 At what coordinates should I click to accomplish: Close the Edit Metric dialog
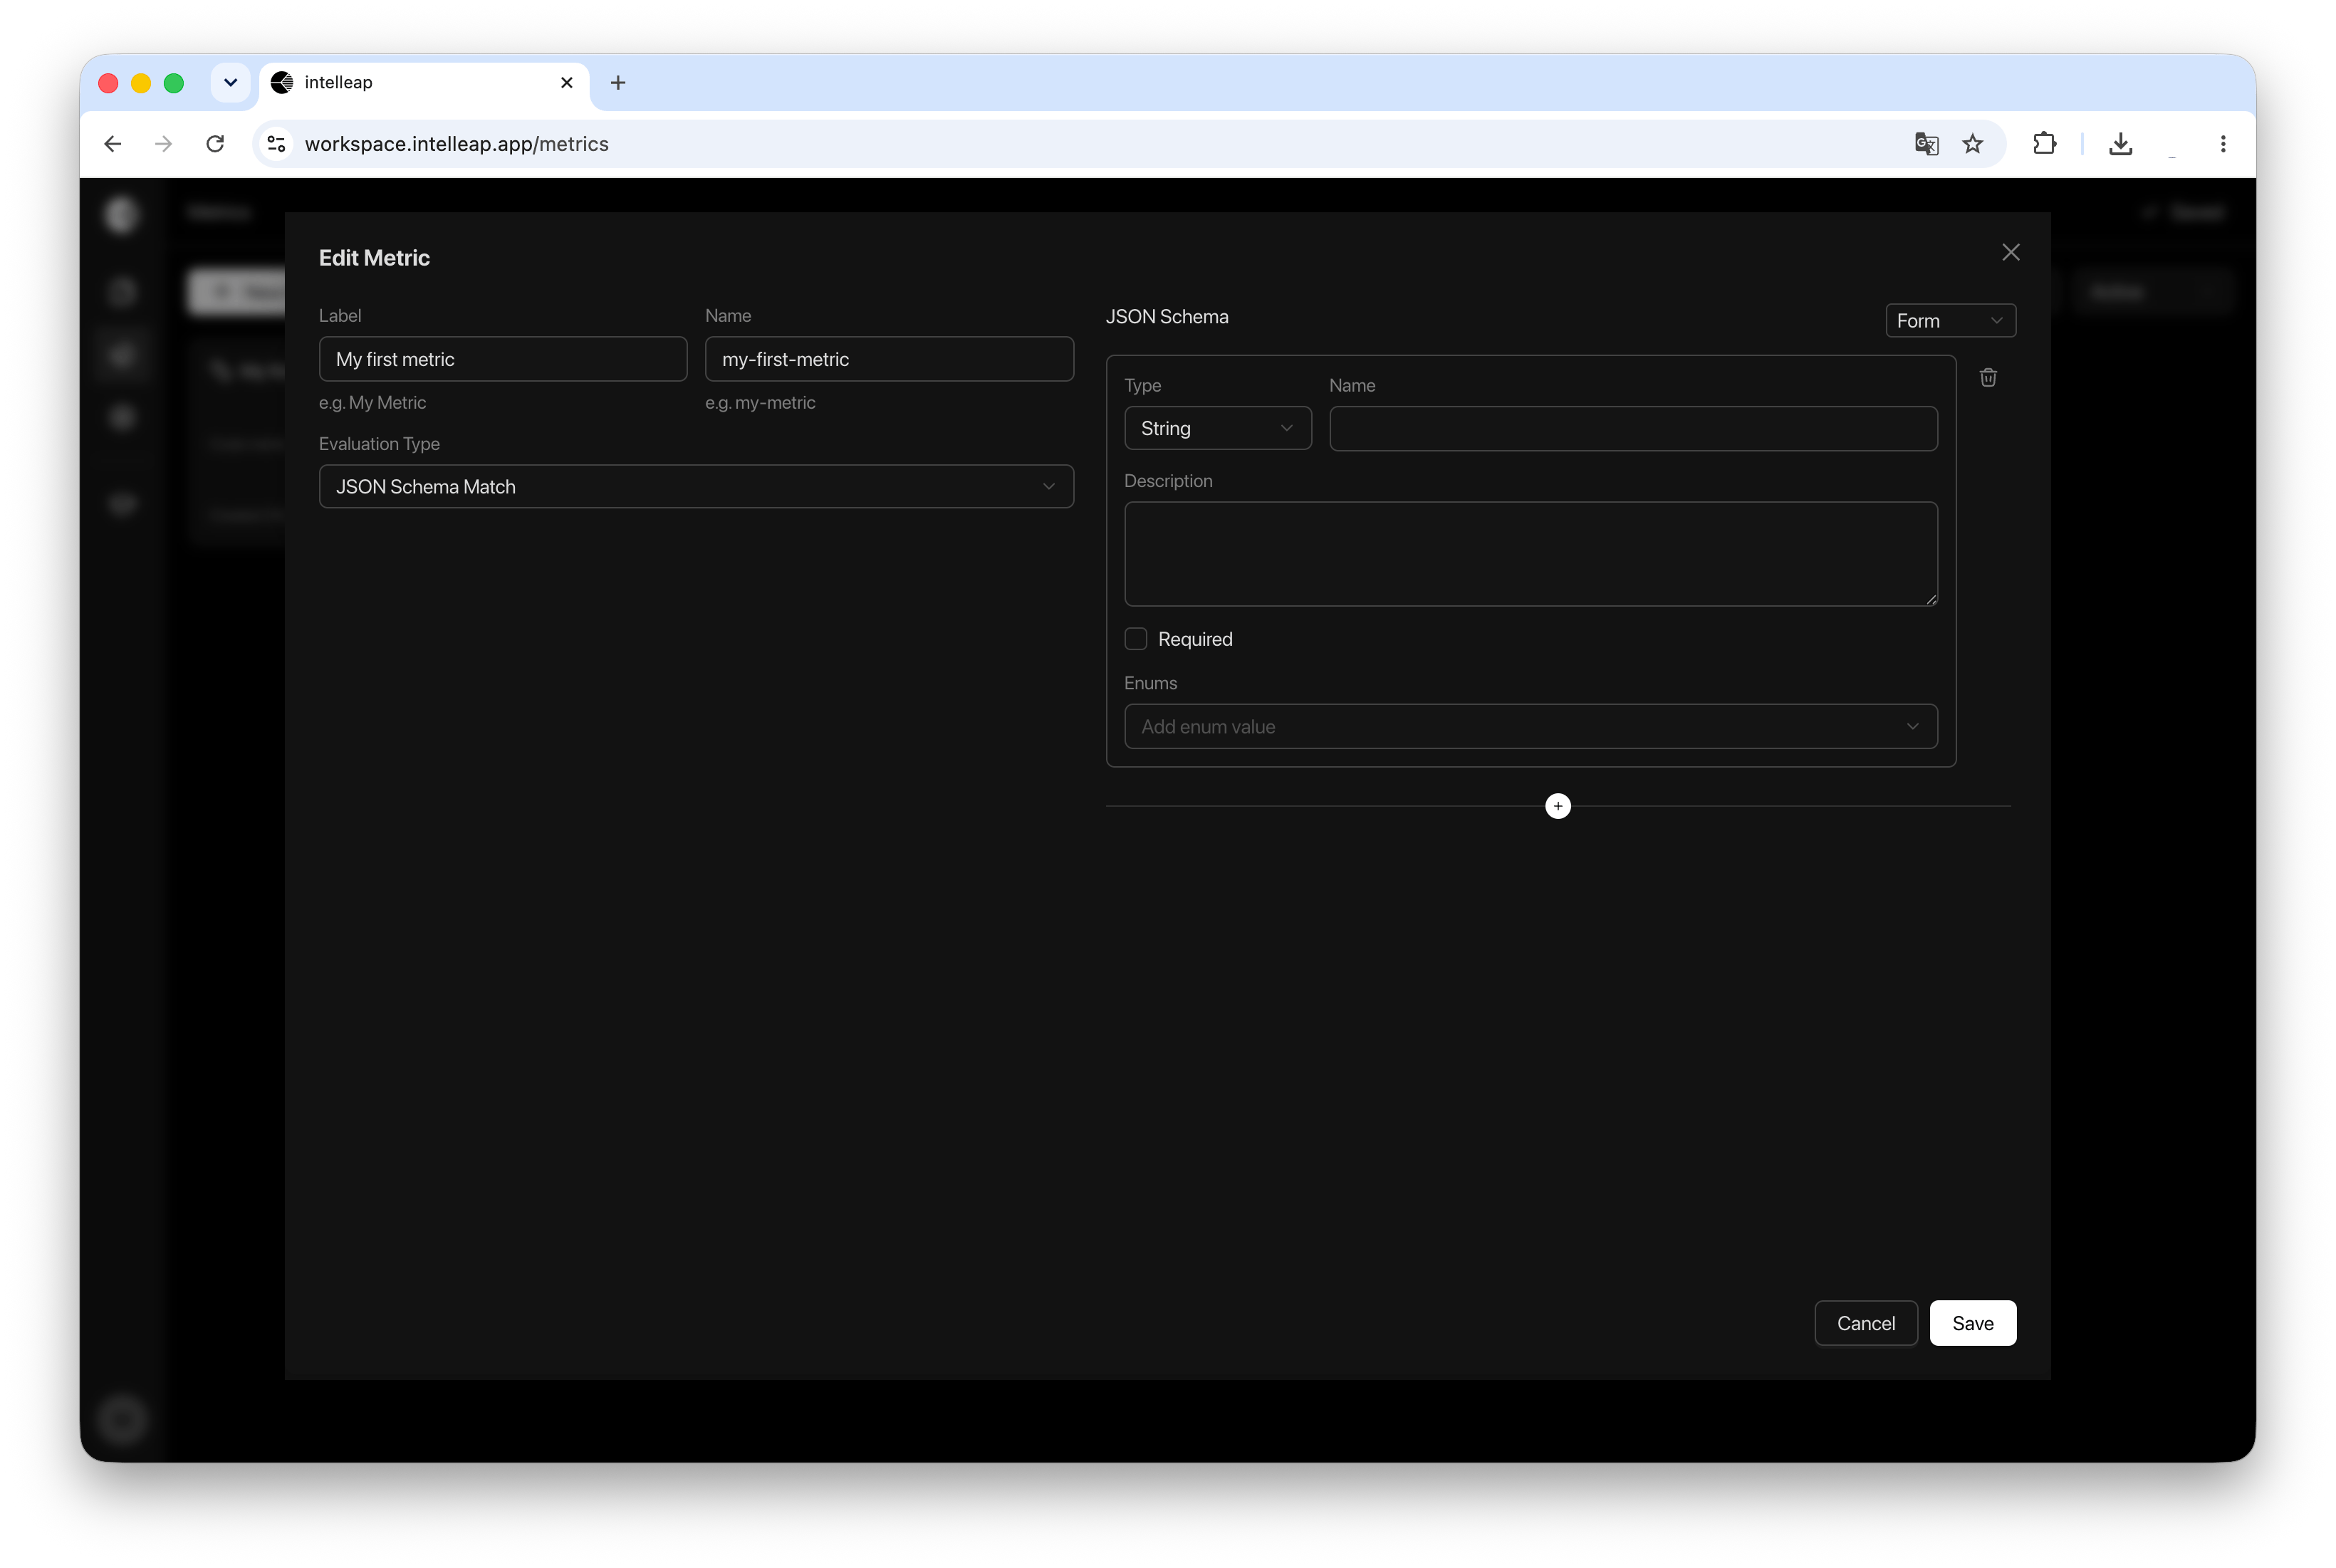tap(2011, 252)
